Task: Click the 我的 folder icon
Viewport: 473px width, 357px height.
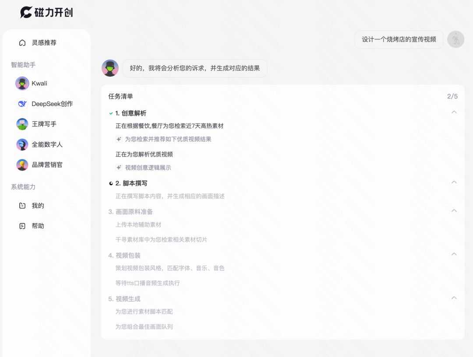Action: (x=22, y=205)
